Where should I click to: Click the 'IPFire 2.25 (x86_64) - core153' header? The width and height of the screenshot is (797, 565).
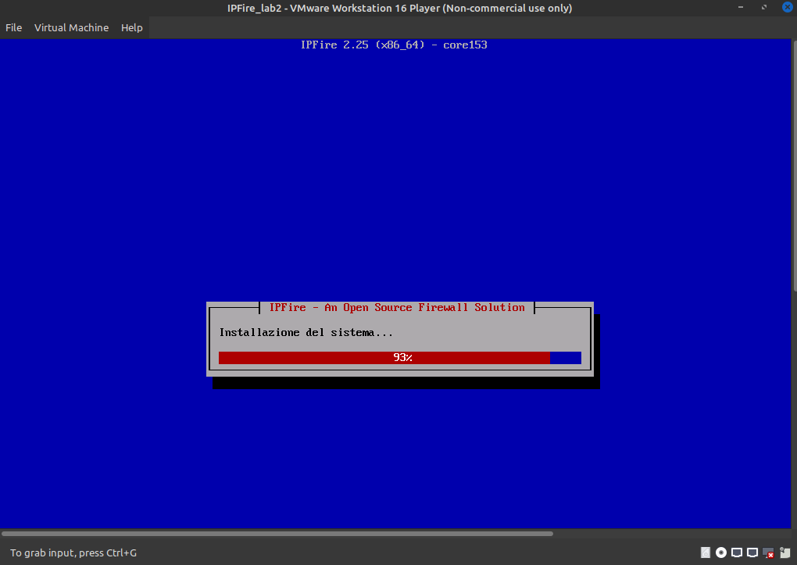click(x=394, y=45)
